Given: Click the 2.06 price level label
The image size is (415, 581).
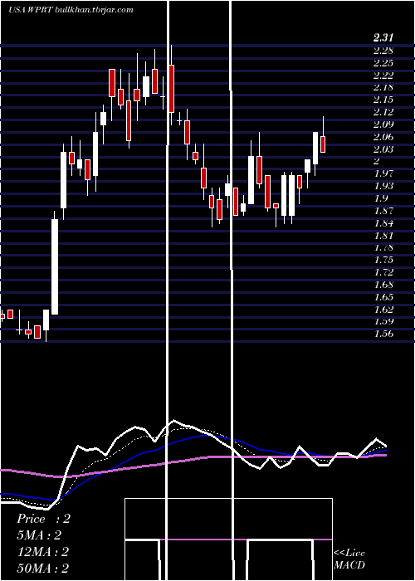Looking at the screenshot, I should click(x=383, y=137).
